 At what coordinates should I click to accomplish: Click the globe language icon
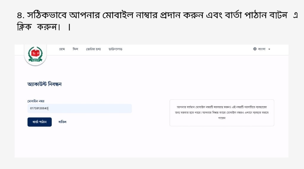click(255, 49)
